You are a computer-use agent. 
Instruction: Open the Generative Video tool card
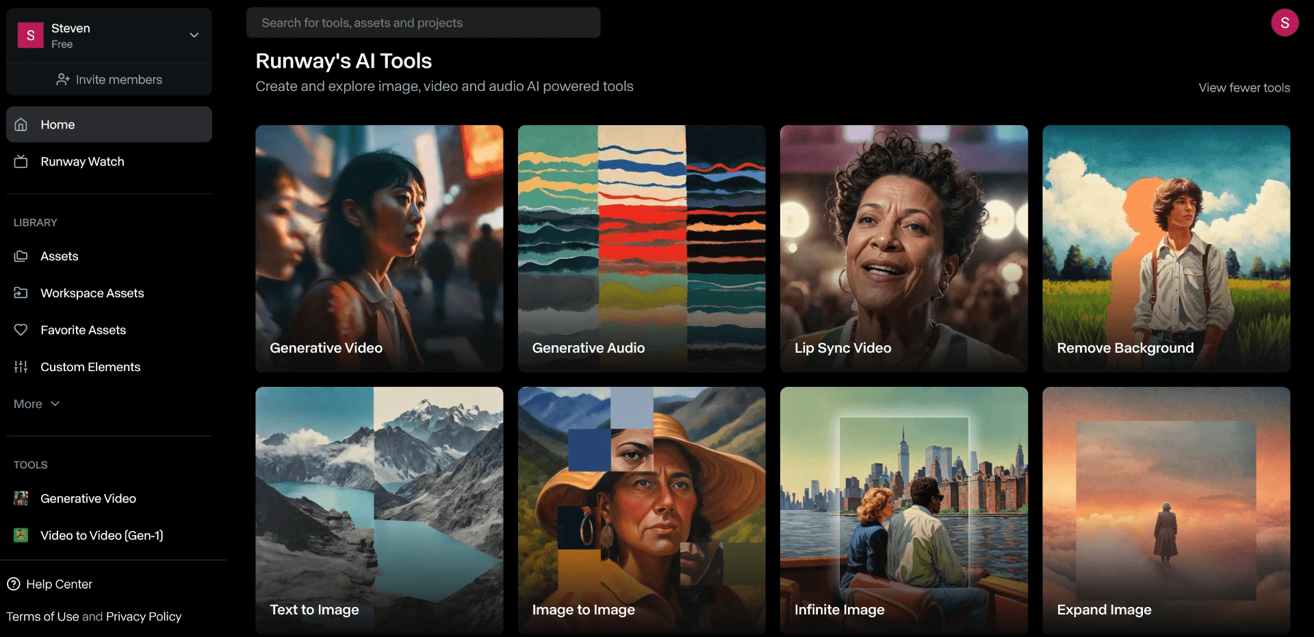point(379,248)
